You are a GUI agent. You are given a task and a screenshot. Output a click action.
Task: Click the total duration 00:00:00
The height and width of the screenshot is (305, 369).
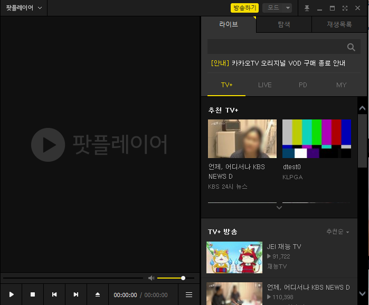click(156, 295)
